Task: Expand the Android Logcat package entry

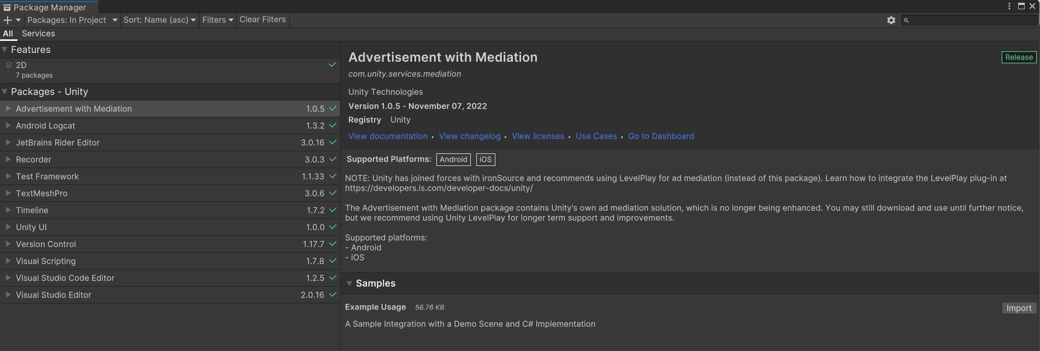Action: coord(8,126)
